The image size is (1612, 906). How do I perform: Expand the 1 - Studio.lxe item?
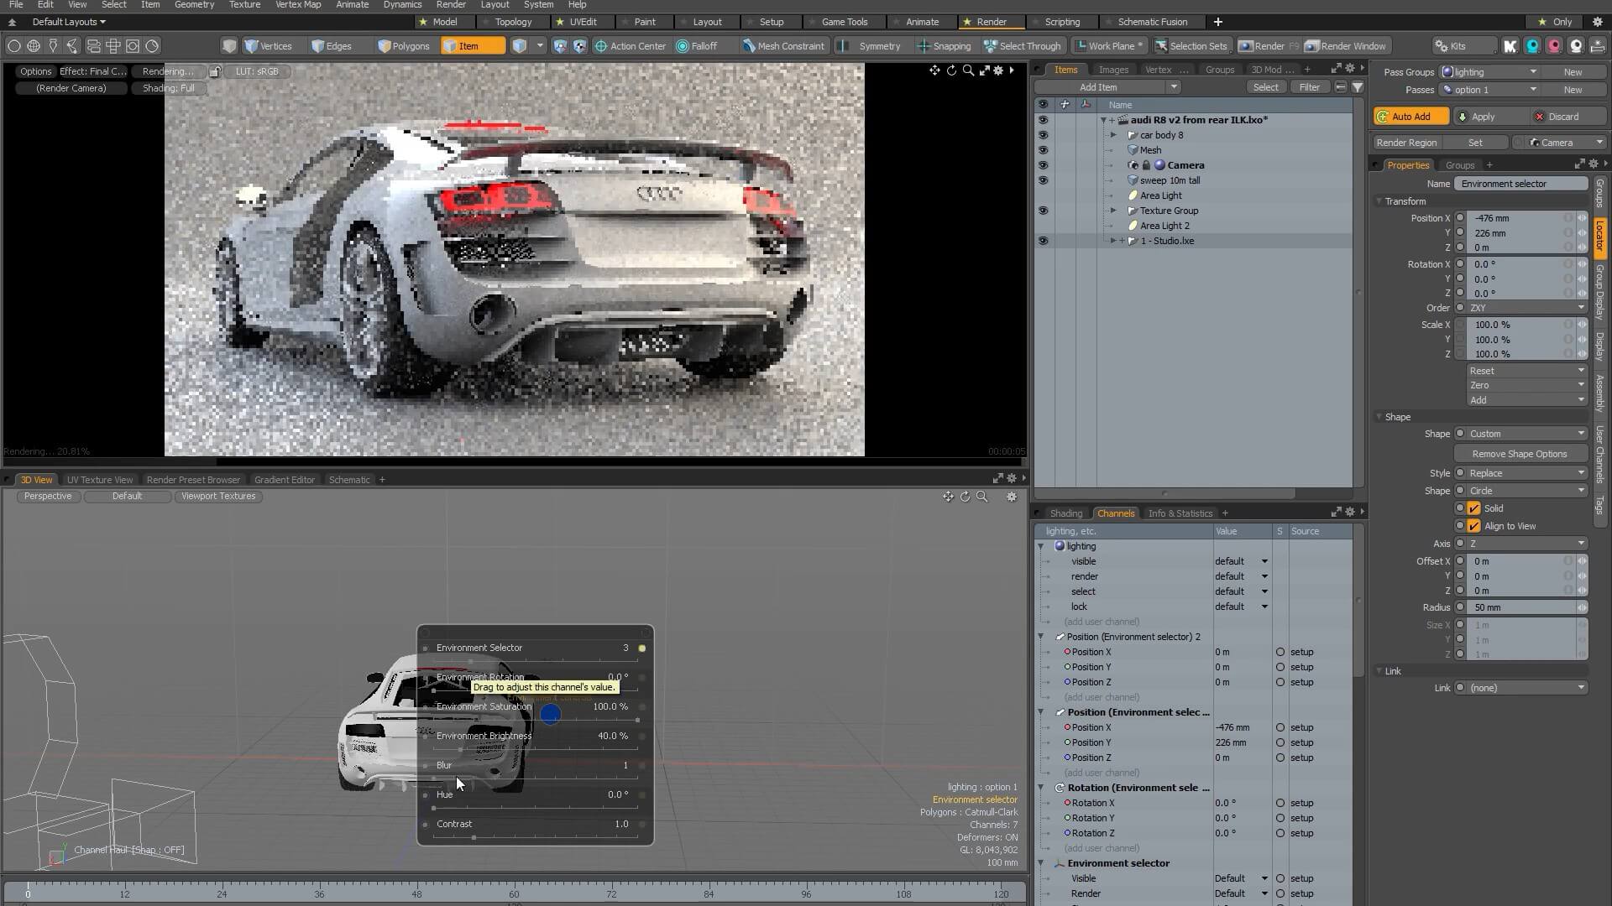click(1113, 241)
